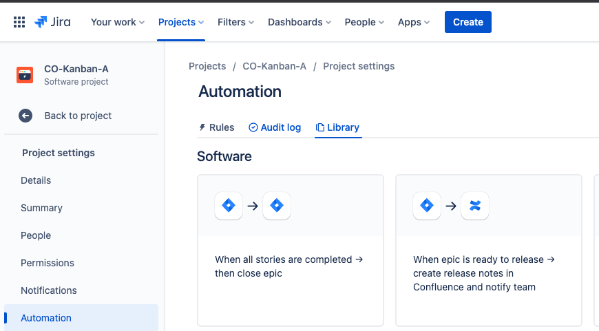
Task: Go to Projects breadcrumb link
Action: pyautogui.click(x=207, y=67)
